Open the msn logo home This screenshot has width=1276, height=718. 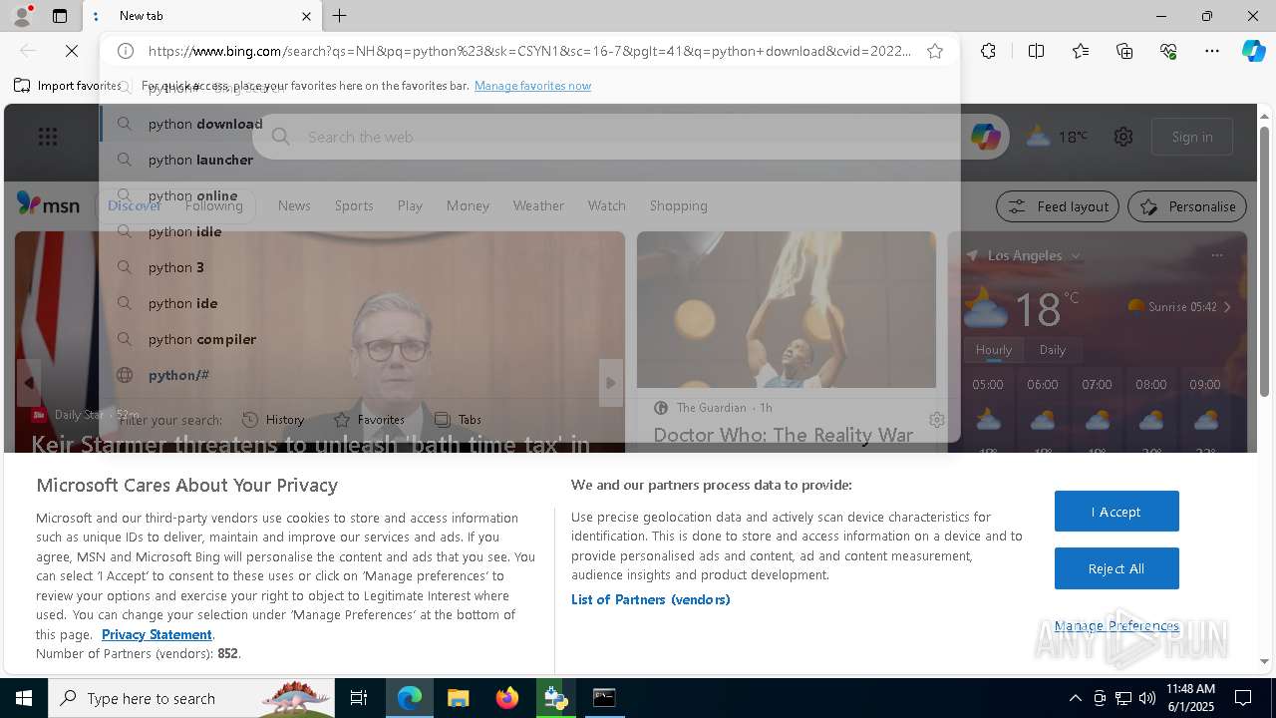[48, 204]
